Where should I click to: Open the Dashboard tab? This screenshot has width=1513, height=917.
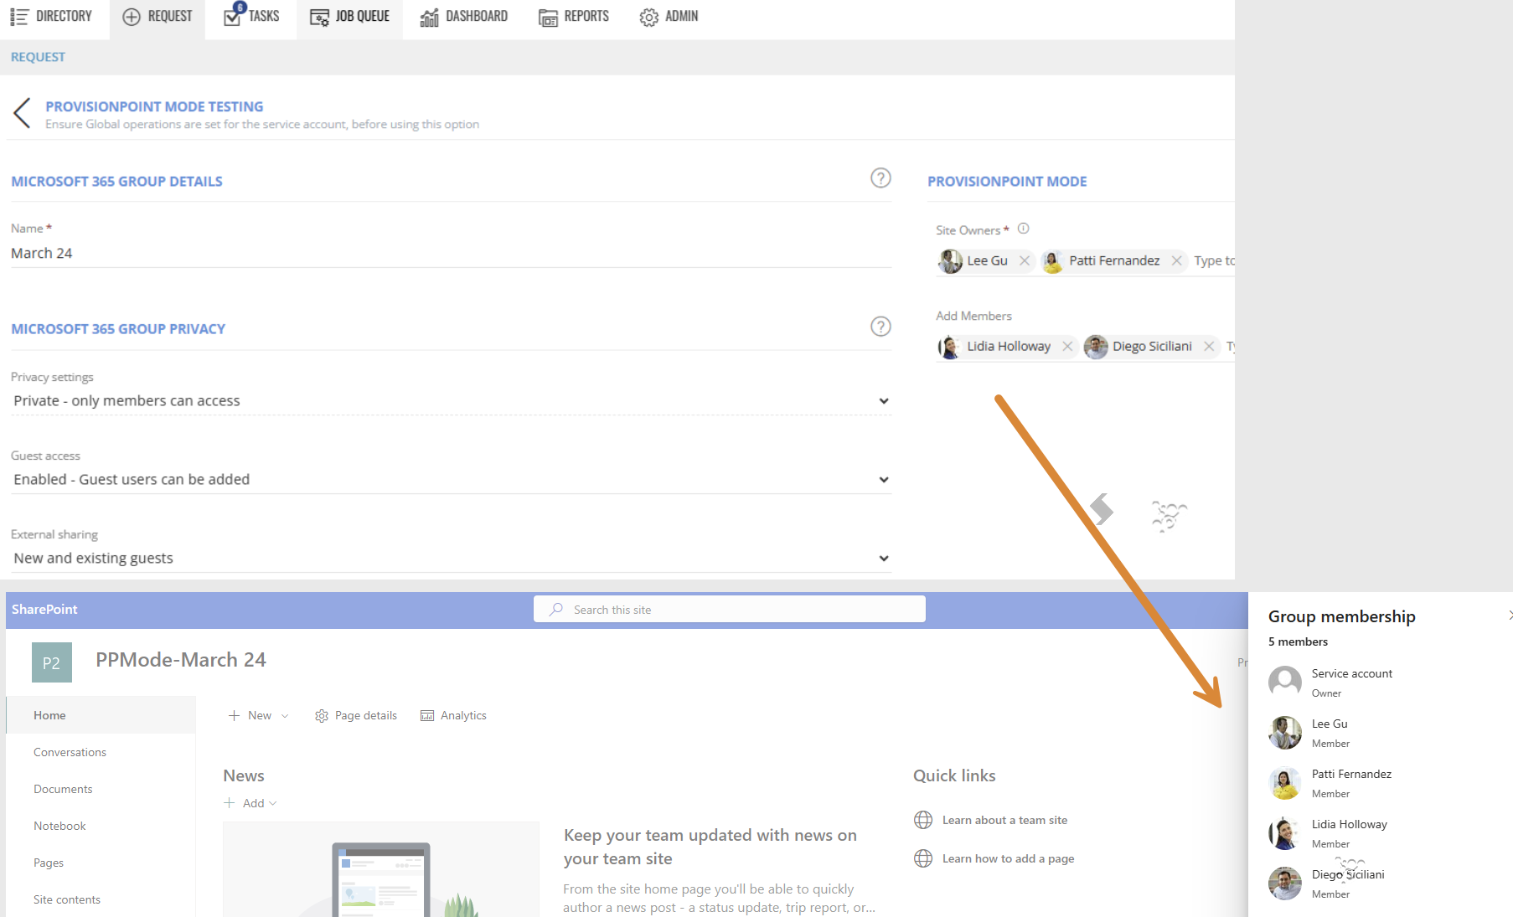(464, 17)
